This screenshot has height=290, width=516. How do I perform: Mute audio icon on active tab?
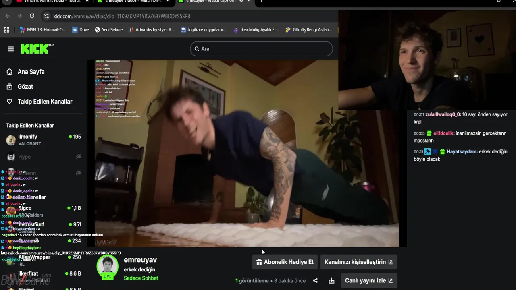coord(241,1)
